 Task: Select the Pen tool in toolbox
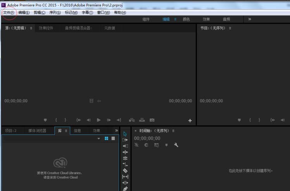pos(125,189)
